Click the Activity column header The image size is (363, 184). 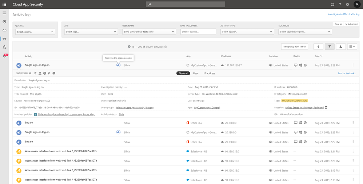click(x=29, y=56)
